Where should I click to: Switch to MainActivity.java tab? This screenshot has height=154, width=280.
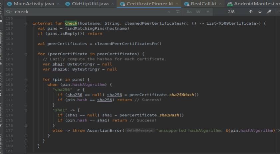34,4
